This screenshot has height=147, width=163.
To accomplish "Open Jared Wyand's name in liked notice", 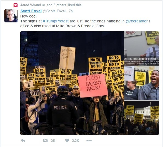I will (31, 5).
